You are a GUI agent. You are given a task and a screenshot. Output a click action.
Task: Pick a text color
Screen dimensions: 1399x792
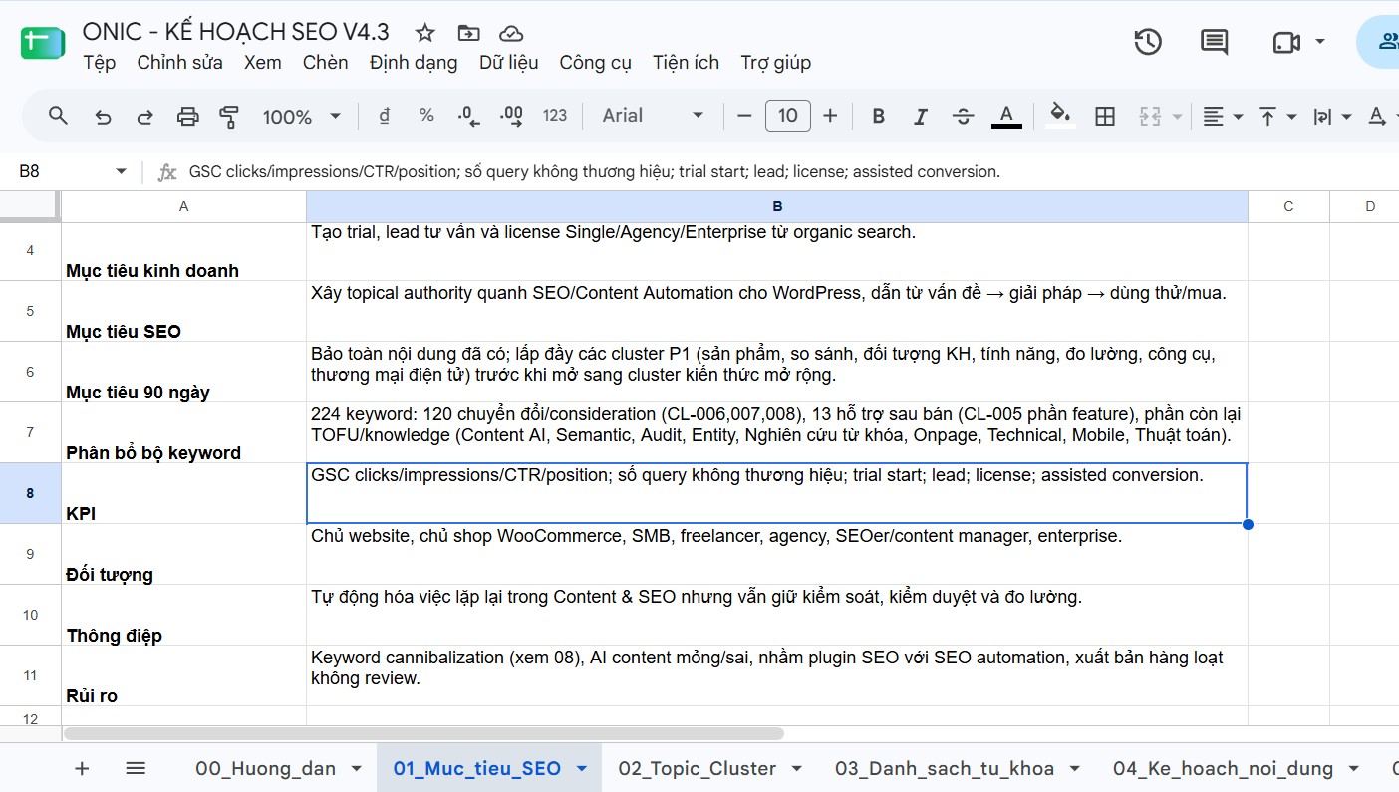[1006, 116]
